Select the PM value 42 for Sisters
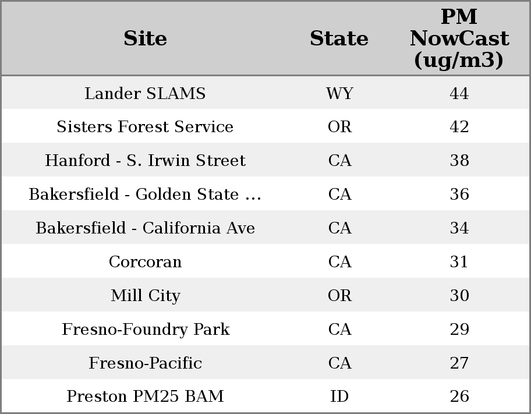 click(459, 127)
